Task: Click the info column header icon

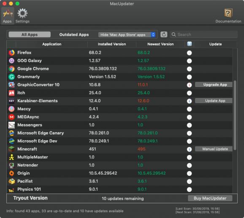Action: pyautogui.click(x=190, y=44)
